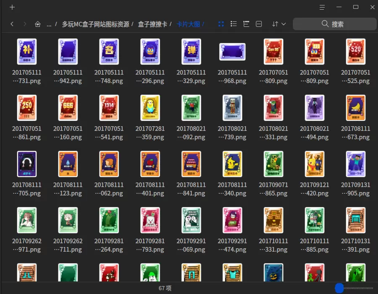The image size is (378, 294).
Task: Select the 补 card thumbnail
Action: point(27,52)
